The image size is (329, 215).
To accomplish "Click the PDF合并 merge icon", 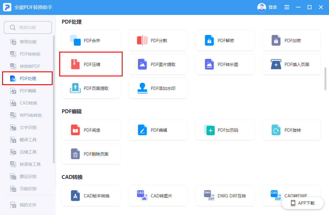I will point(75,40).
